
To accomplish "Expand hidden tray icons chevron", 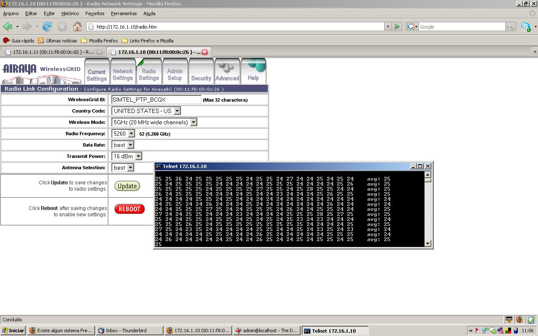I will click(x=471, y=331).
